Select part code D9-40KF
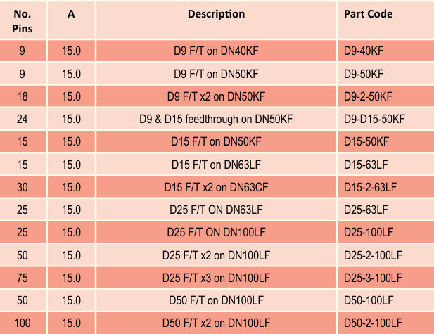This screenshot has width=434, height=334. pyautogui.click(x=364, y=51)
